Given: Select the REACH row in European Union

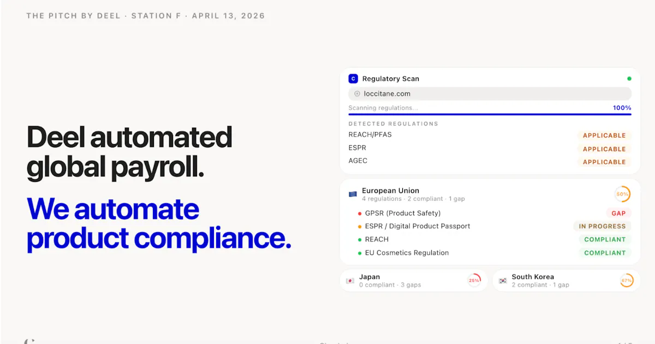Looking at the screenshot, I should pos(495,239).
